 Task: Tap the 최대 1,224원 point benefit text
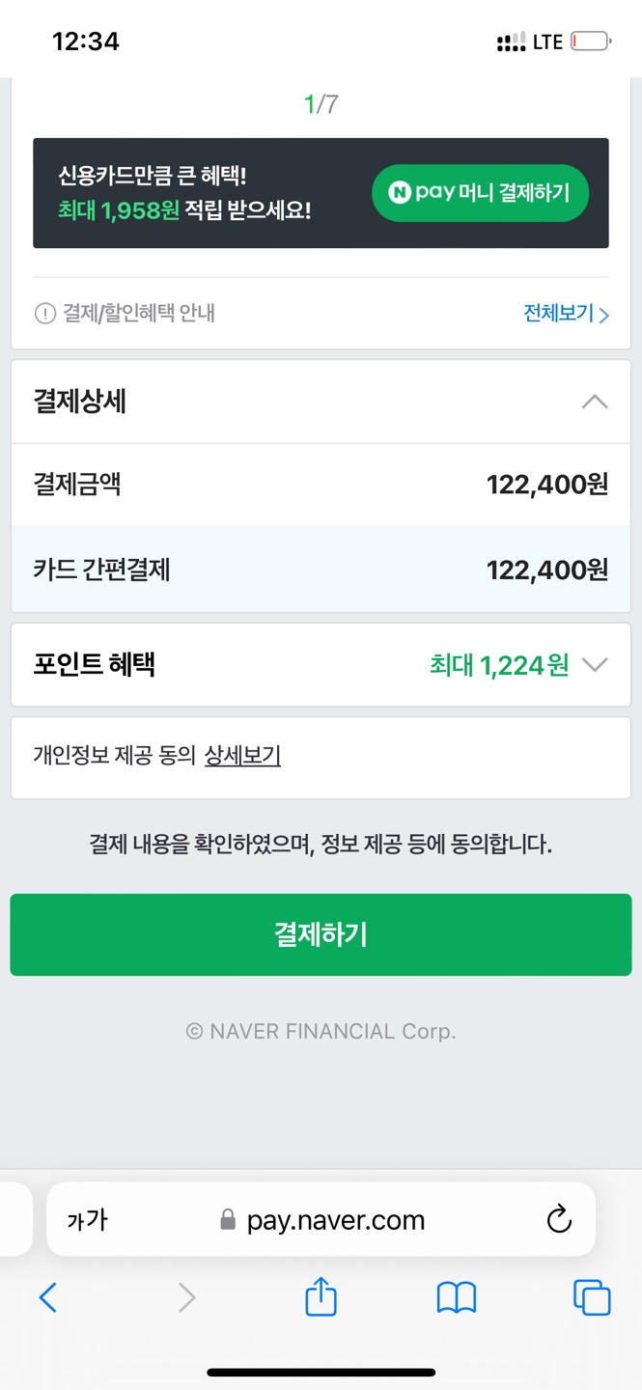point(499,665)
